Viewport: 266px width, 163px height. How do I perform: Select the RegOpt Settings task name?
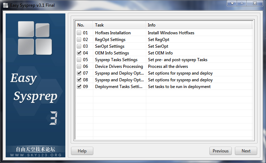(x=110, y=40)
